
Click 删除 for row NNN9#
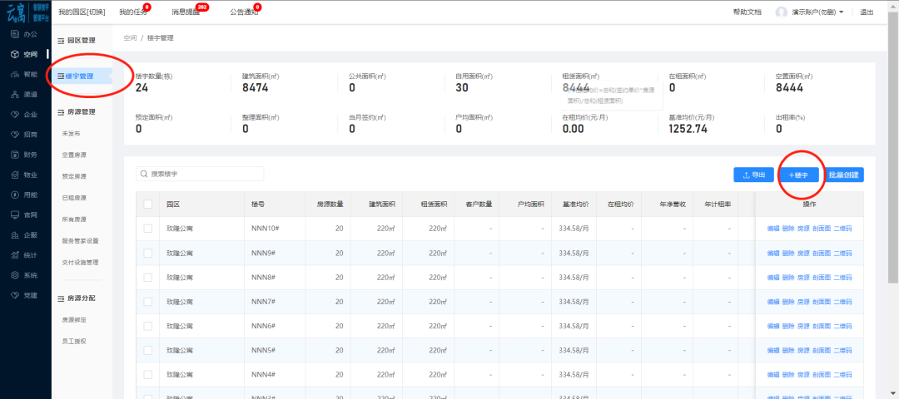click(x=788, y=253)
